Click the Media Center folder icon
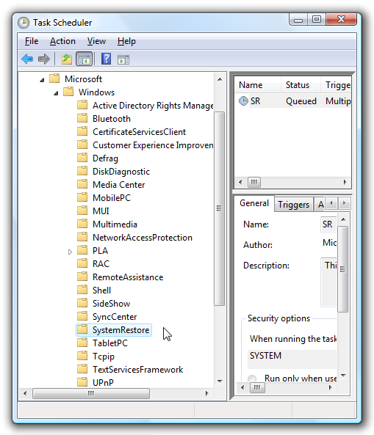 point(82,184)
